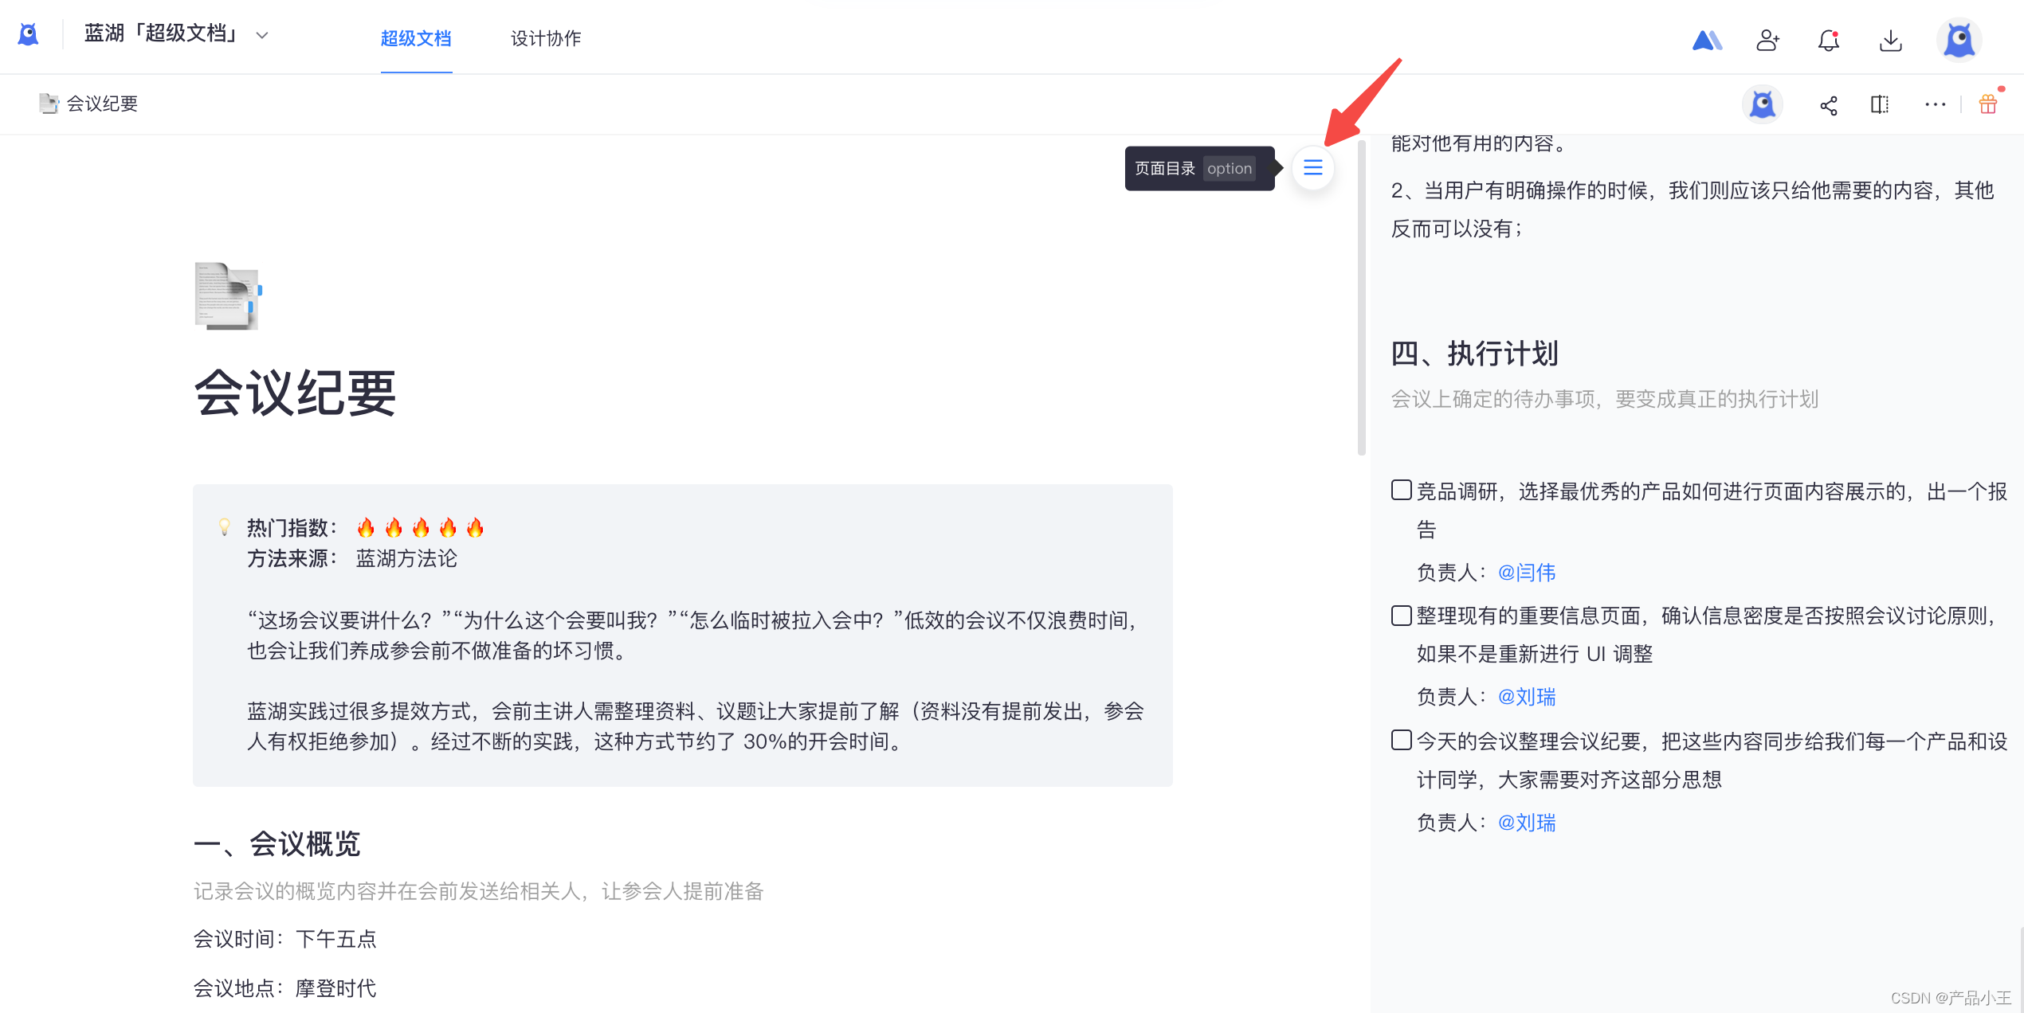Click the 会议纪要 breadcrumb title
The image size is (2024, 1013).
(102, 104)
